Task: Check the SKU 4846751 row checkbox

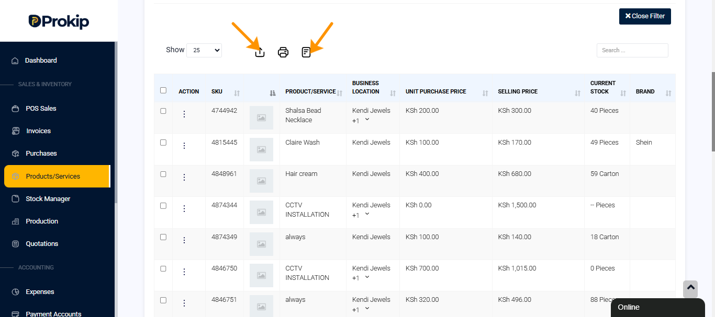Action: coord(163,300)
